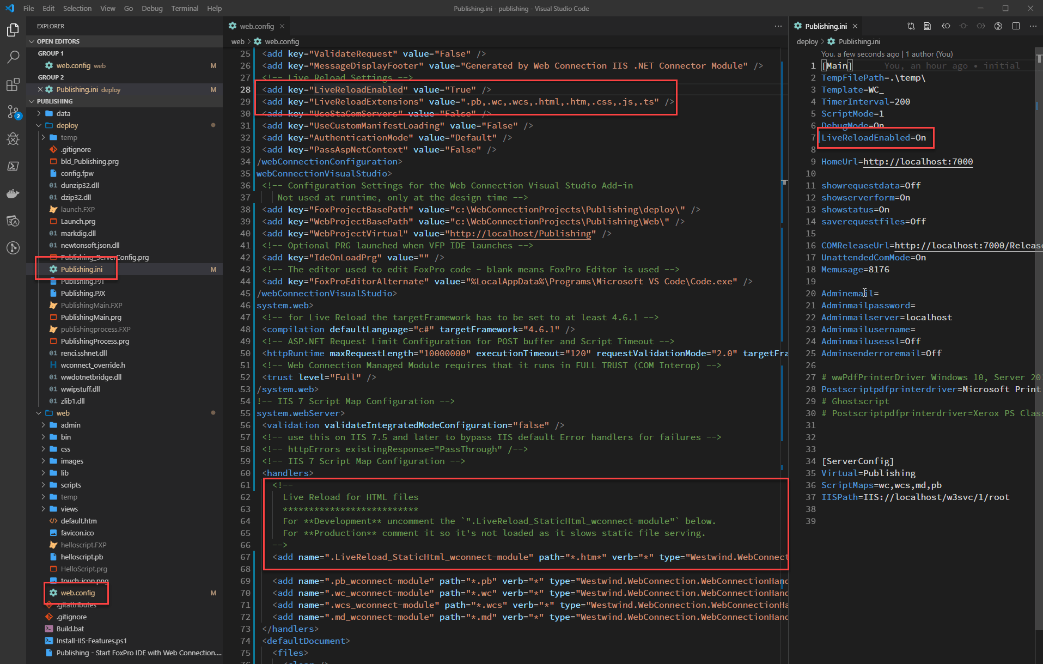
Task: Open the spell checker view icon
Action: tap(13, 221)
